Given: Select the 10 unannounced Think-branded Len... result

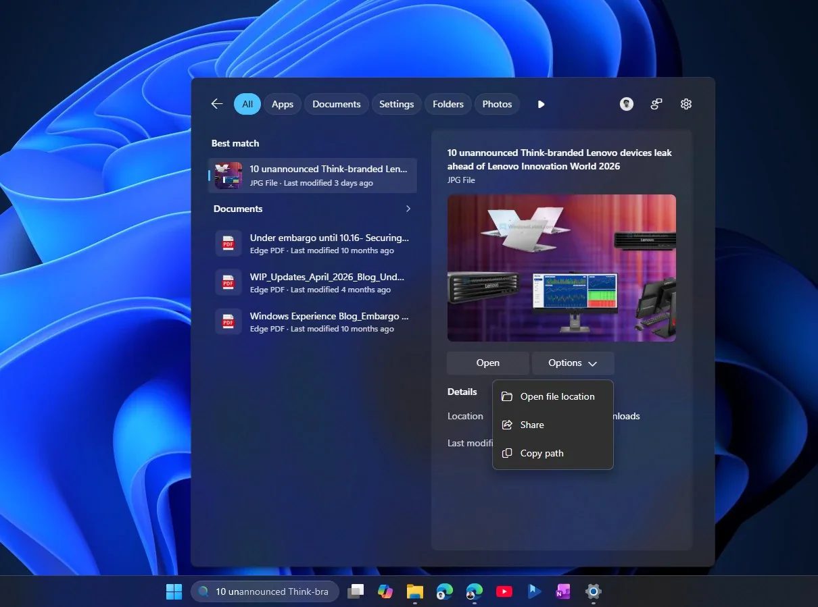Looking at the screenshot, I should [x=312, y=176].
